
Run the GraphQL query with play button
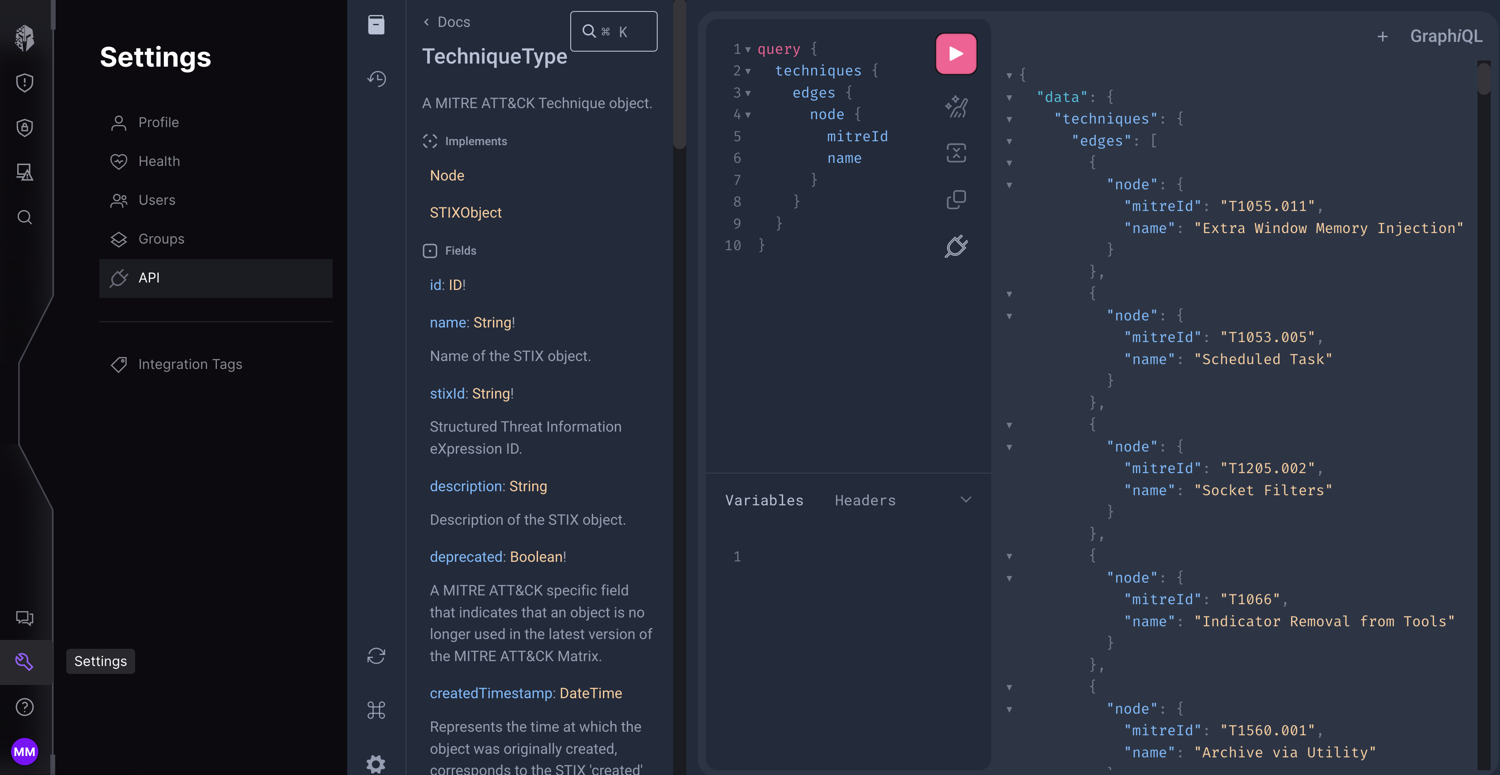point(955,53)
